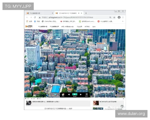The image size is (150, 120).
Task: Click the URL address bar field
Action: coord(72,17)
